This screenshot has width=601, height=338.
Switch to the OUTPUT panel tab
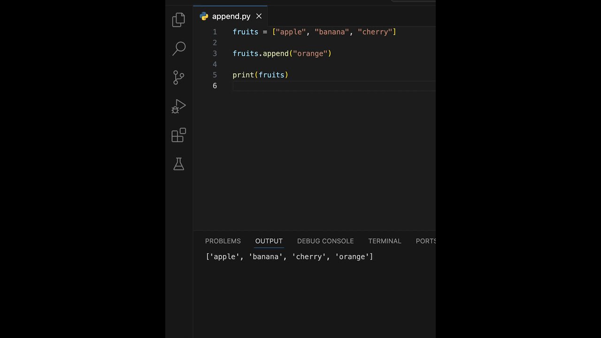269,241
